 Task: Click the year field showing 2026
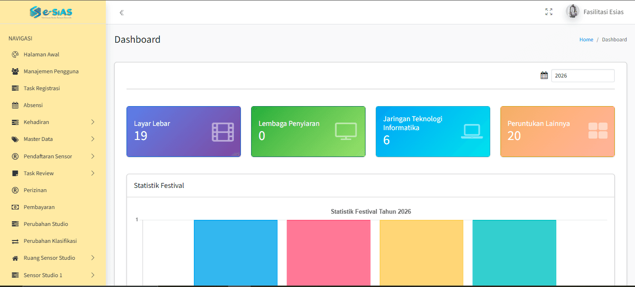point(583,76)
